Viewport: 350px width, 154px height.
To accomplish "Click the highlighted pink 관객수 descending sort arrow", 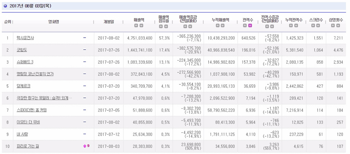I will [x=250, y=25].
